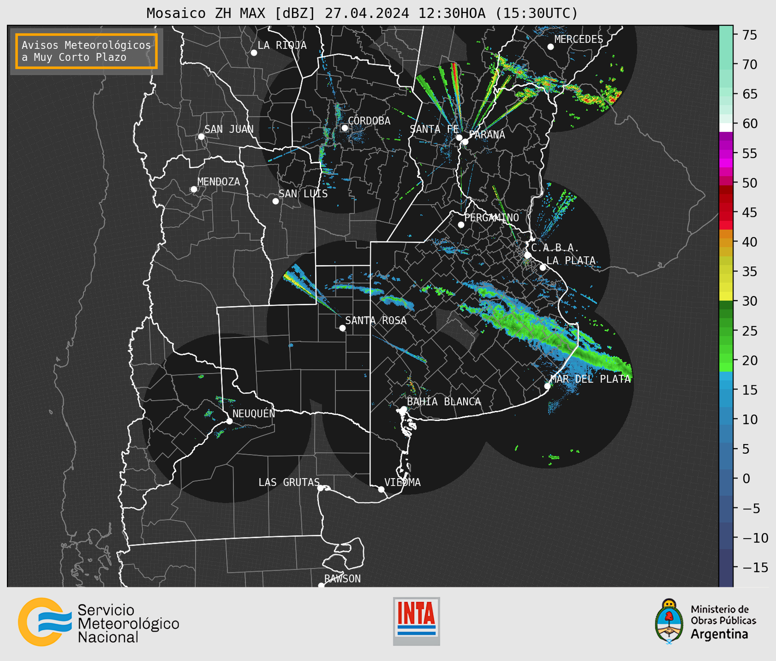Click the BAHÍA BLANCA city marker dot
This screenshot has height=661, width=776.
tap(403, 409)
